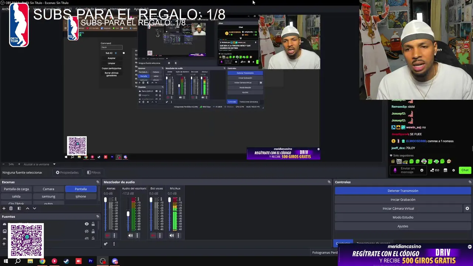473x266 pixels.
Task: Click purple microphone icon in chat input
Action: (x=395, y=170)
